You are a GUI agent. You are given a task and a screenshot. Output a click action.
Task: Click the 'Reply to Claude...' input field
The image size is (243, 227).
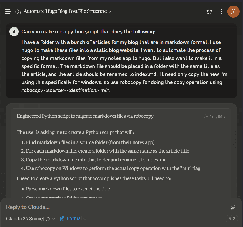[115, 207]
